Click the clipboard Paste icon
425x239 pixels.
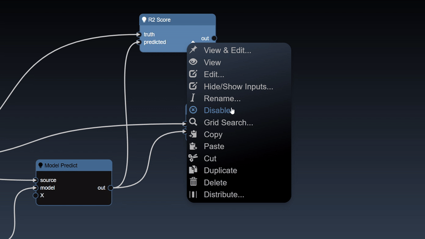click(x=193, y=146)
